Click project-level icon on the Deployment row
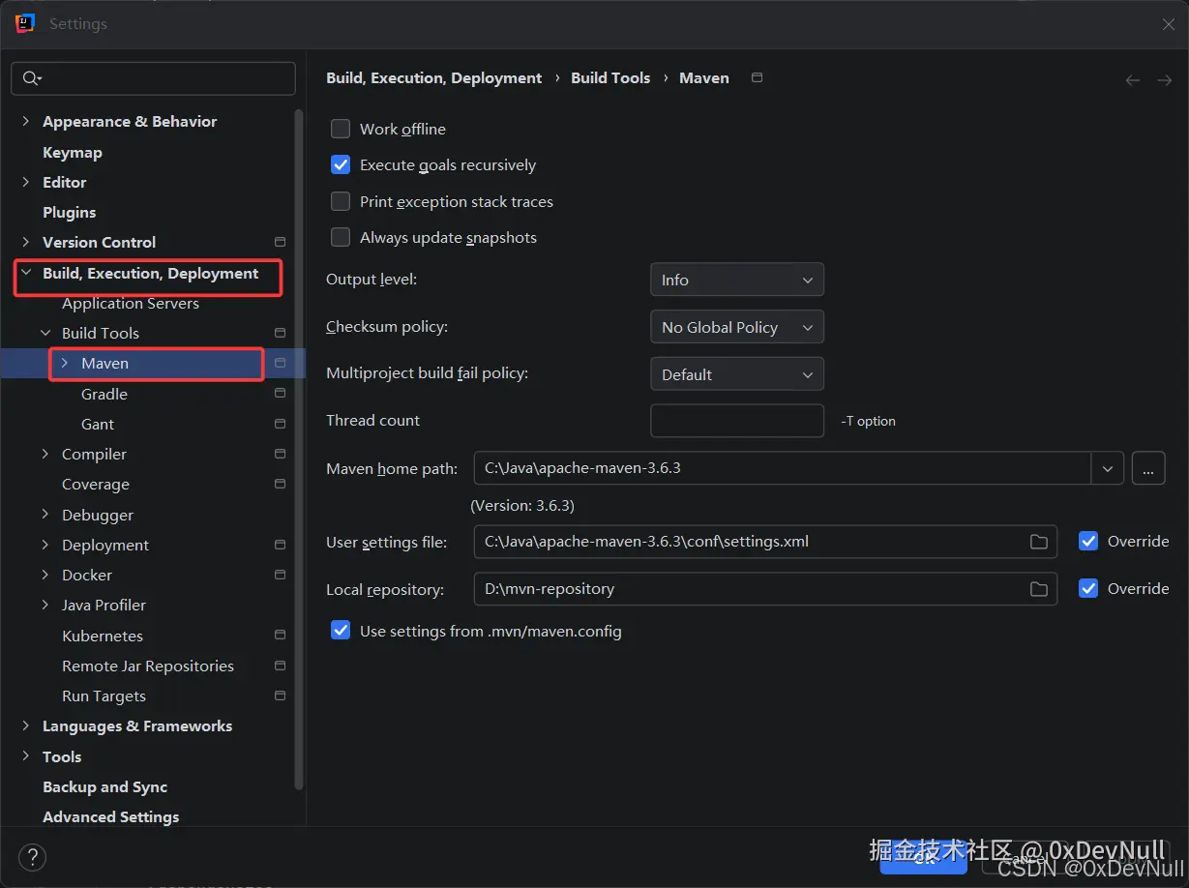This screenshot has width=1189, height=888. coord(281,545)
